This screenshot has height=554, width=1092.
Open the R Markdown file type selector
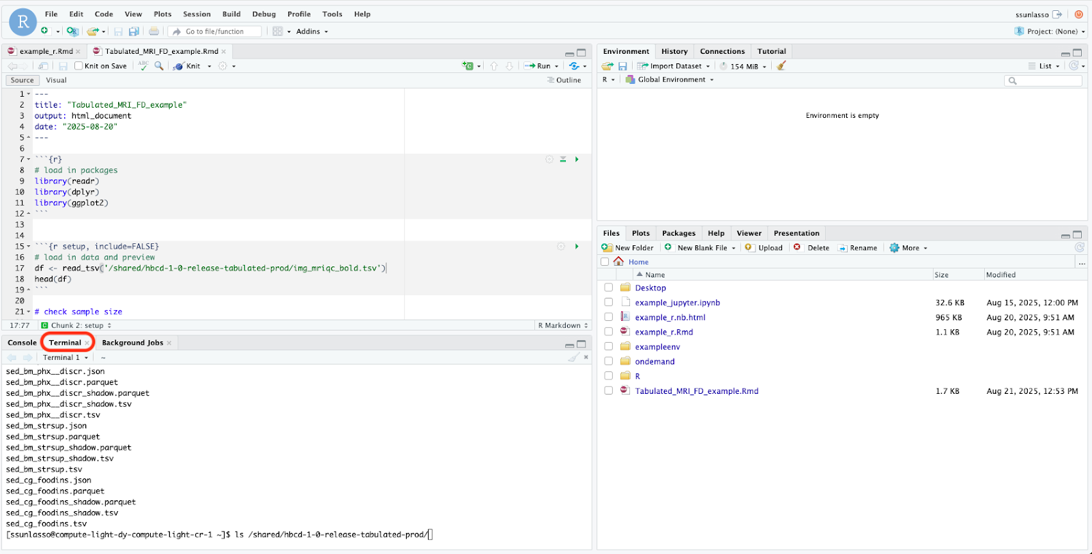(562, 326)
